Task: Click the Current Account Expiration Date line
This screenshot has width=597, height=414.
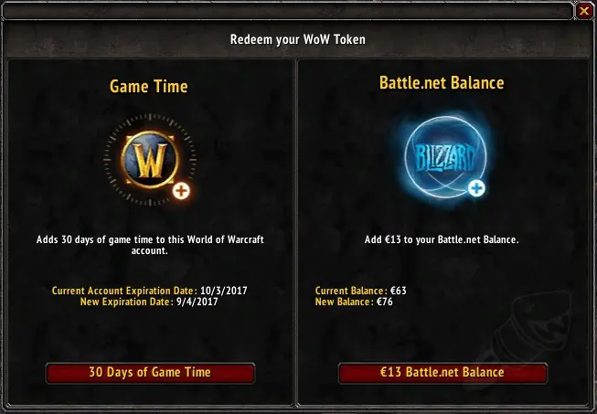Action: pyautogui.click(x=150, y=291)
